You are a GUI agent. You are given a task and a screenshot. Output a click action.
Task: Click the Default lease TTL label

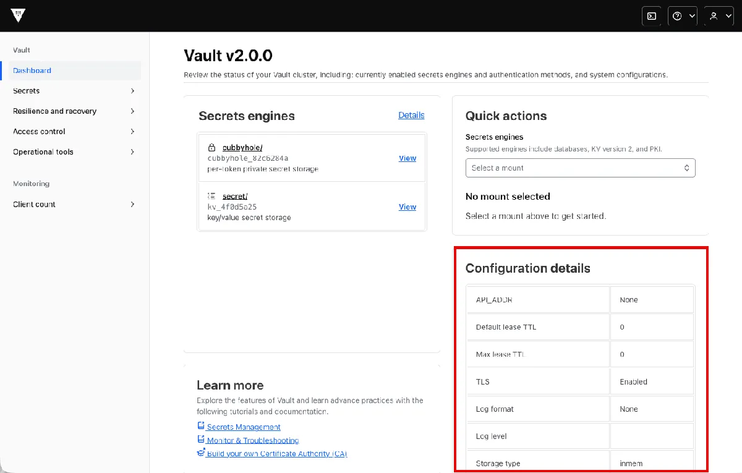(506, 327)
